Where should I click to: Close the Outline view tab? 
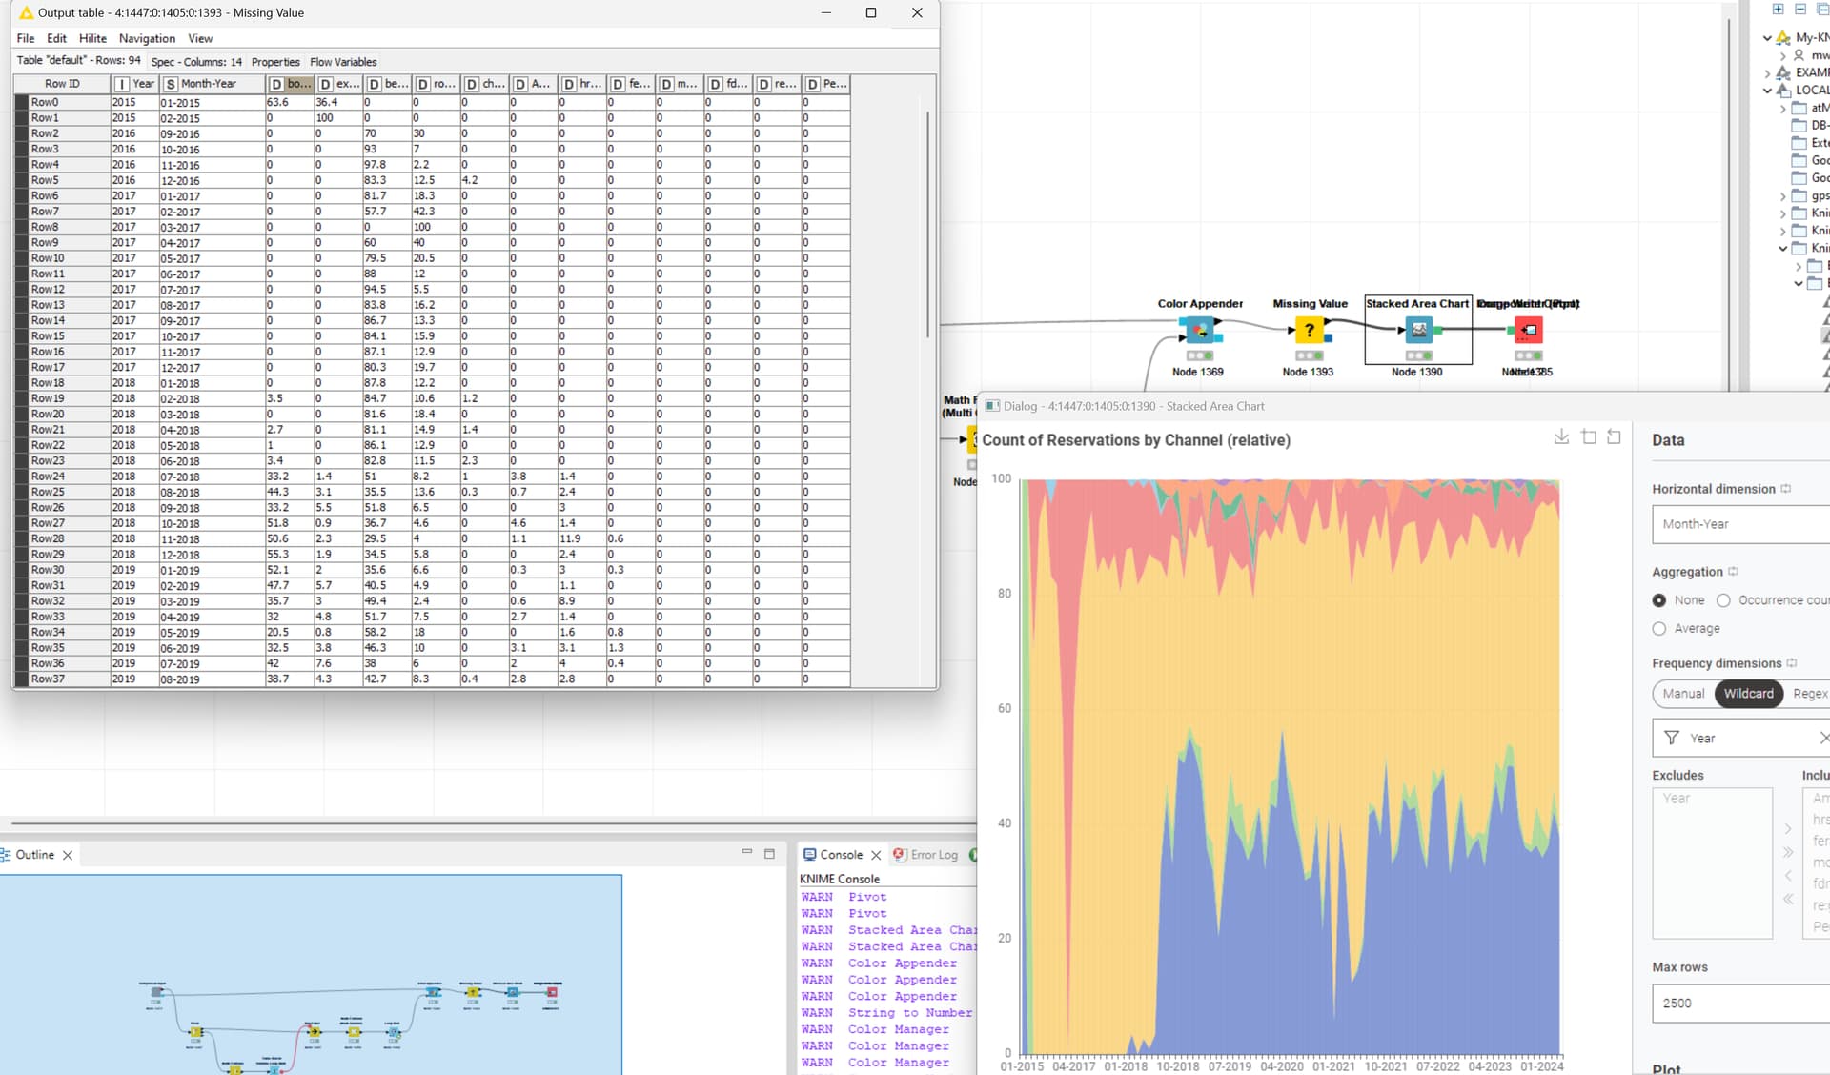tap(68, 855)
